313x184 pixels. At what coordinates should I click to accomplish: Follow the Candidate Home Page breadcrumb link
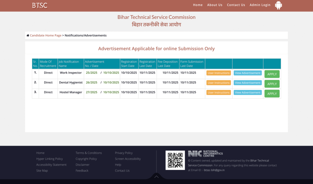(46, 35)
